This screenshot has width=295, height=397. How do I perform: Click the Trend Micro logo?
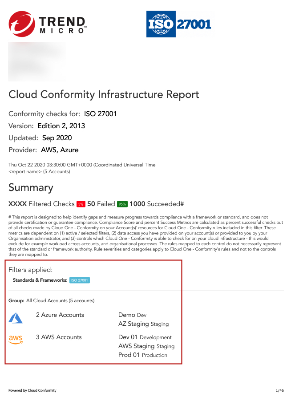pos(48,24)
